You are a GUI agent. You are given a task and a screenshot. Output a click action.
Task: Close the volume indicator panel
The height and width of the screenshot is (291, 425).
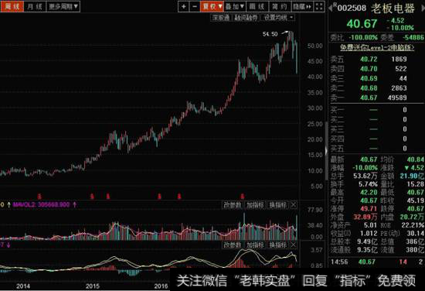click(294, 205)
